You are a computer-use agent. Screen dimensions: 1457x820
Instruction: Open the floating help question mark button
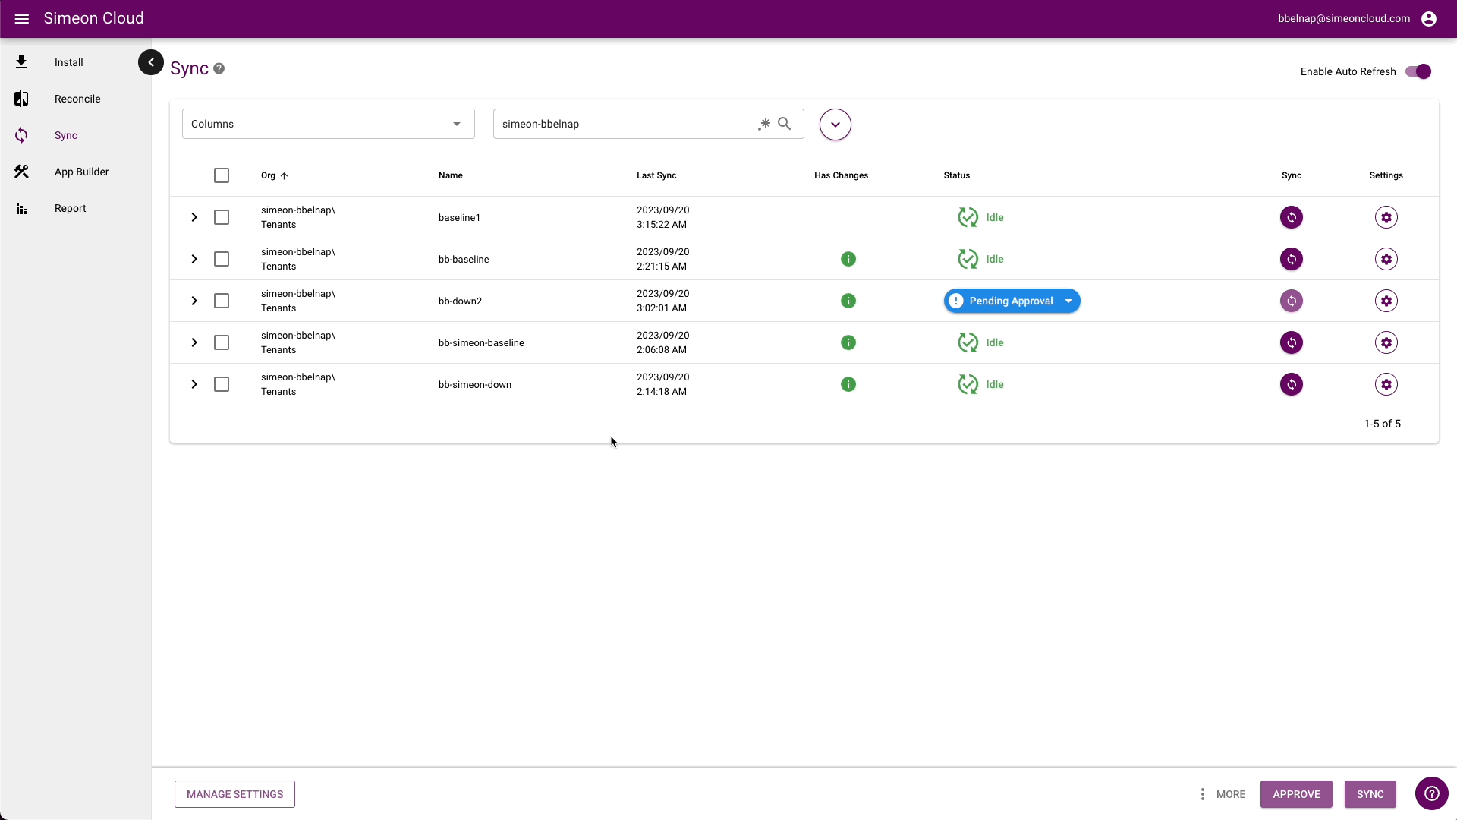coord(1431,793)
